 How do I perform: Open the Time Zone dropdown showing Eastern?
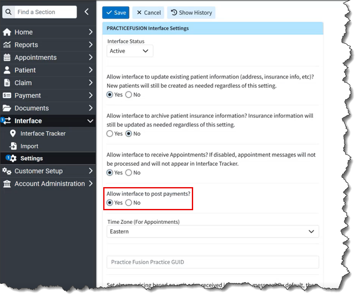[x=213, y=232]
